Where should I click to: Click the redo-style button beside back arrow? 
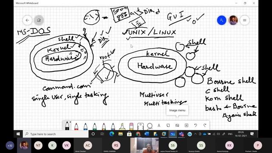(39, 20)
